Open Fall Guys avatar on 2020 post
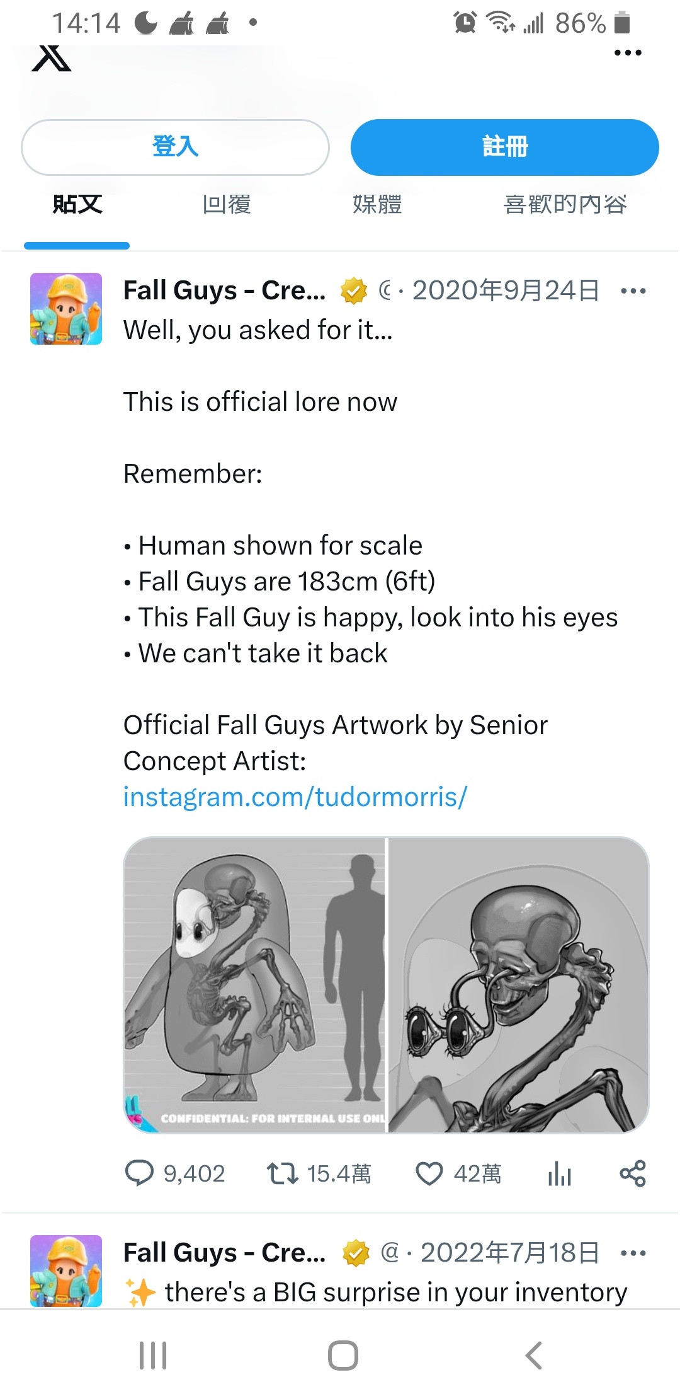The height and width of the screenshot is (1399, 680). coord(66,309)
